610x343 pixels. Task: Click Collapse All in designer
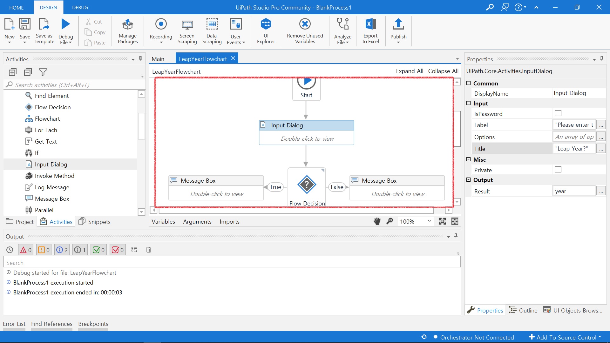pos(443,71)
